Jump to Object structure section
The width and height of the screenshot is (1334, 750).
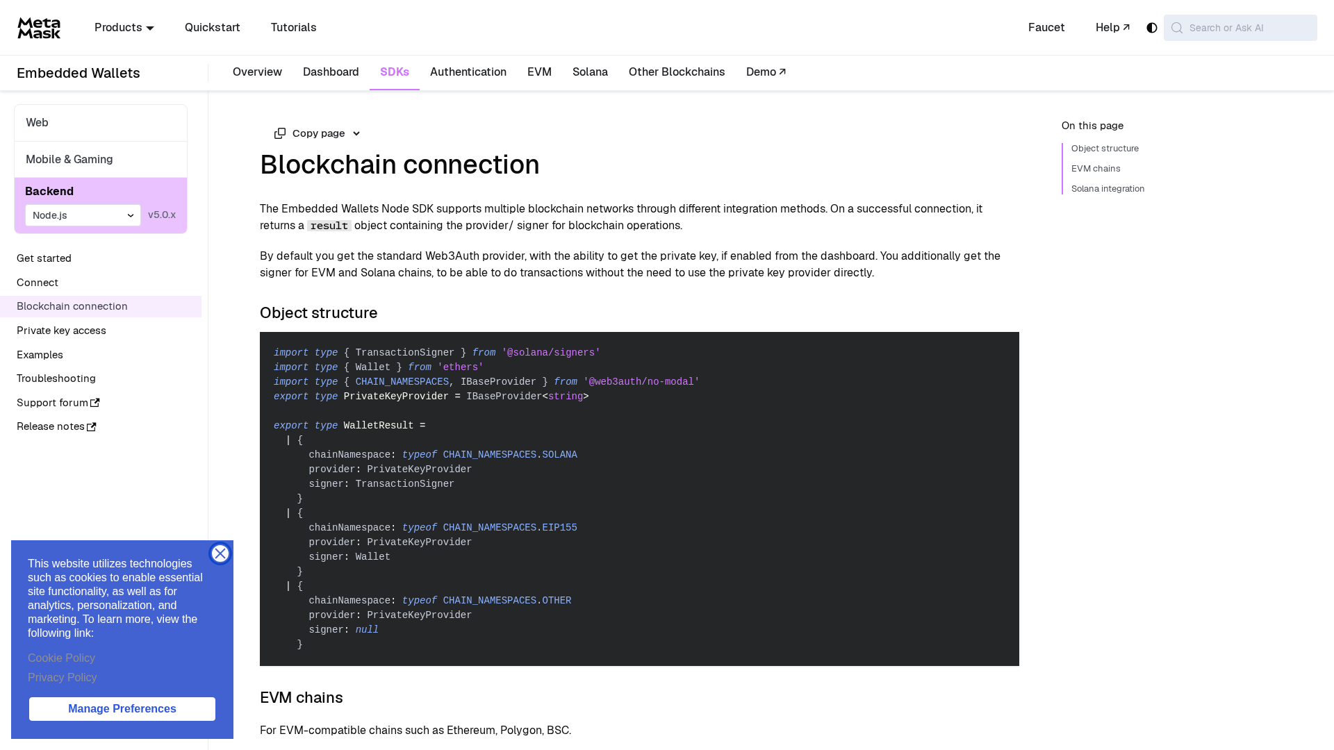click(1105, 149)
